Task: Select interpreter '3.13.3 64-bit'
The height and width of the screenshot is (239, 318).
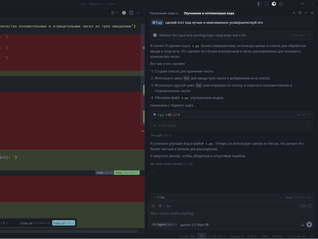Action: tap(296, 236)
